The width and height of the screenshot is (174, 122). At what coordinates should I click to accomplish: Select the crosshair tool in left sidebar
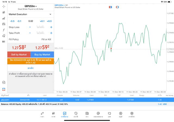click(4, 6)
